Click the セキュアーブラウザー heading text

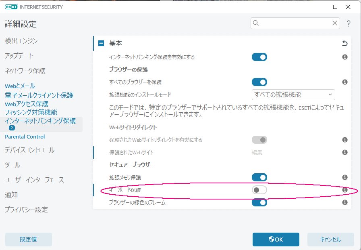click(132, 165)
